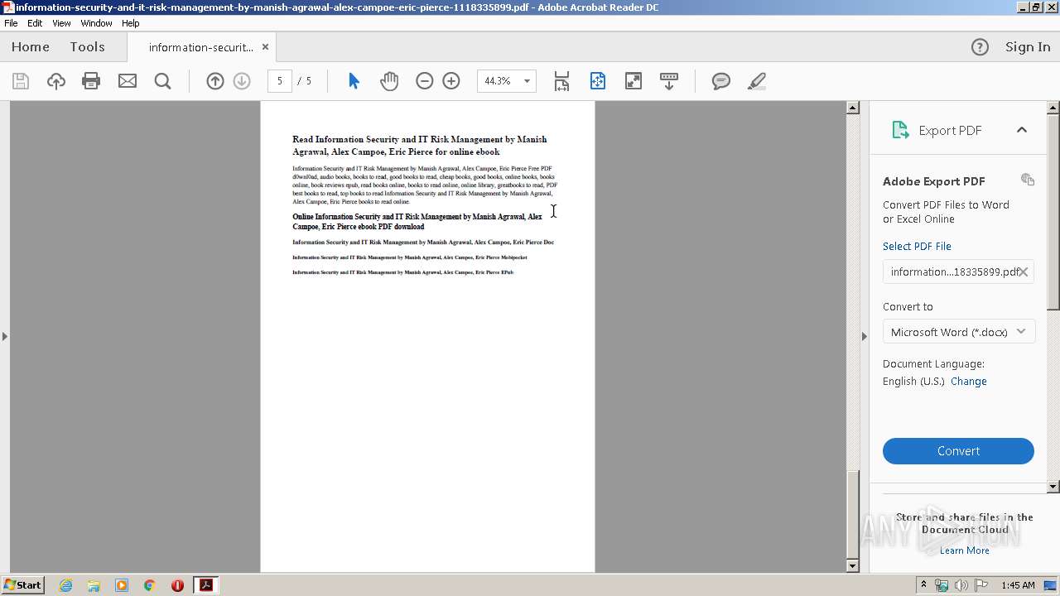The width and height of the screenshot is (1060, 596).
Task: Click right pane scrollbar up arrow
Action: 1053,108
